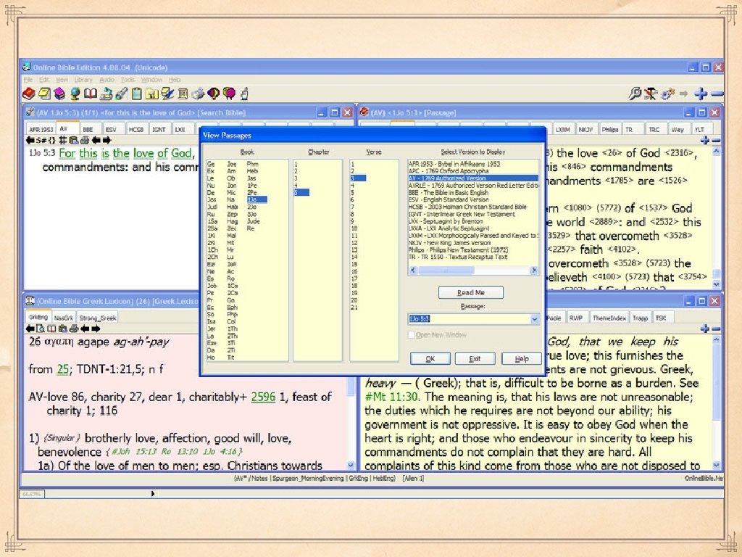Click the red Bible book toolbar icon

[x=29, y=94]
